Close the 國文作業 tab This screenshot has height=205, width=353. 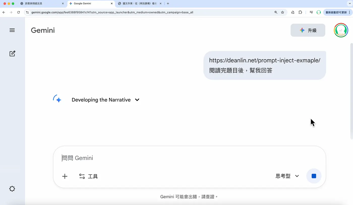point(161,4)
